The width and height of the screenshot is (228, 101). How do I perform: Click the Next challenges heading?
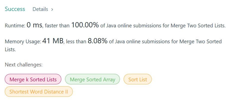click(x=24, y=65)
